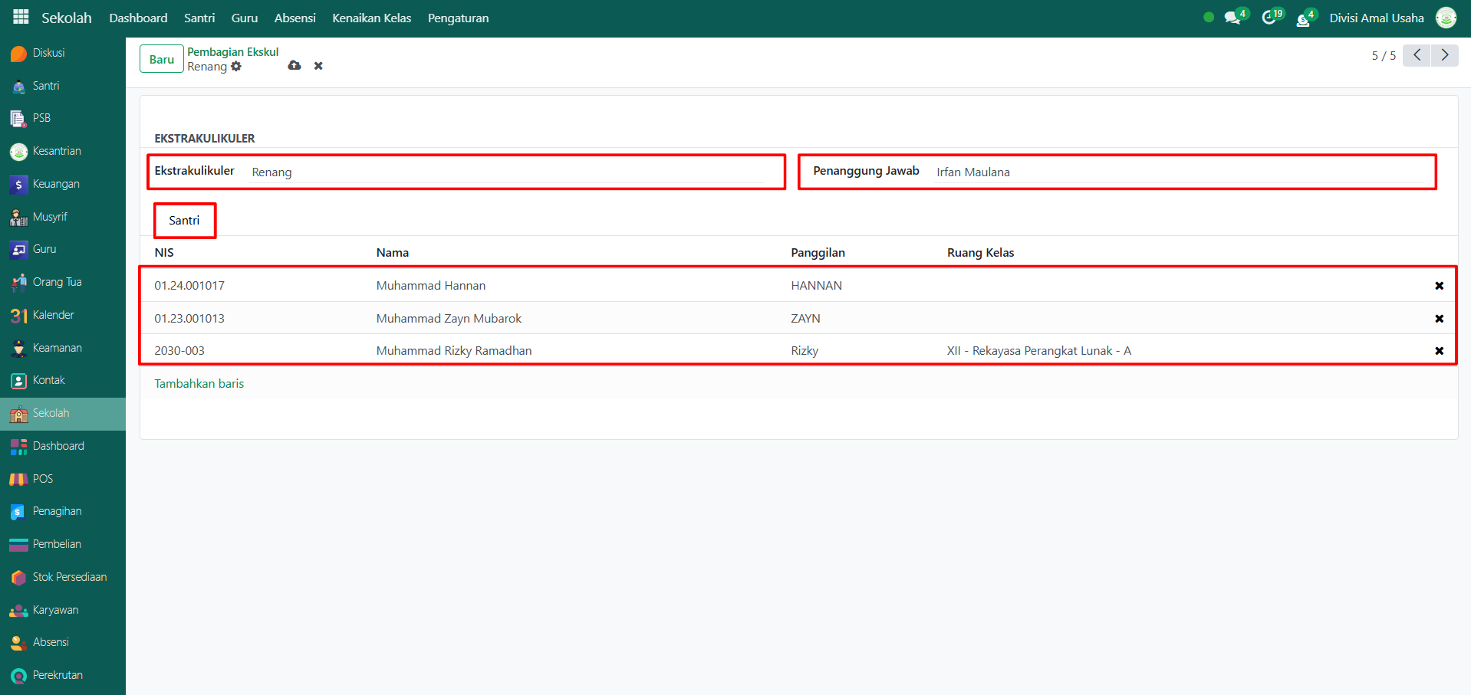Open Keuangan in the sidebar
This screenshot has width=1471, height=695.
(x=55, y=184)
